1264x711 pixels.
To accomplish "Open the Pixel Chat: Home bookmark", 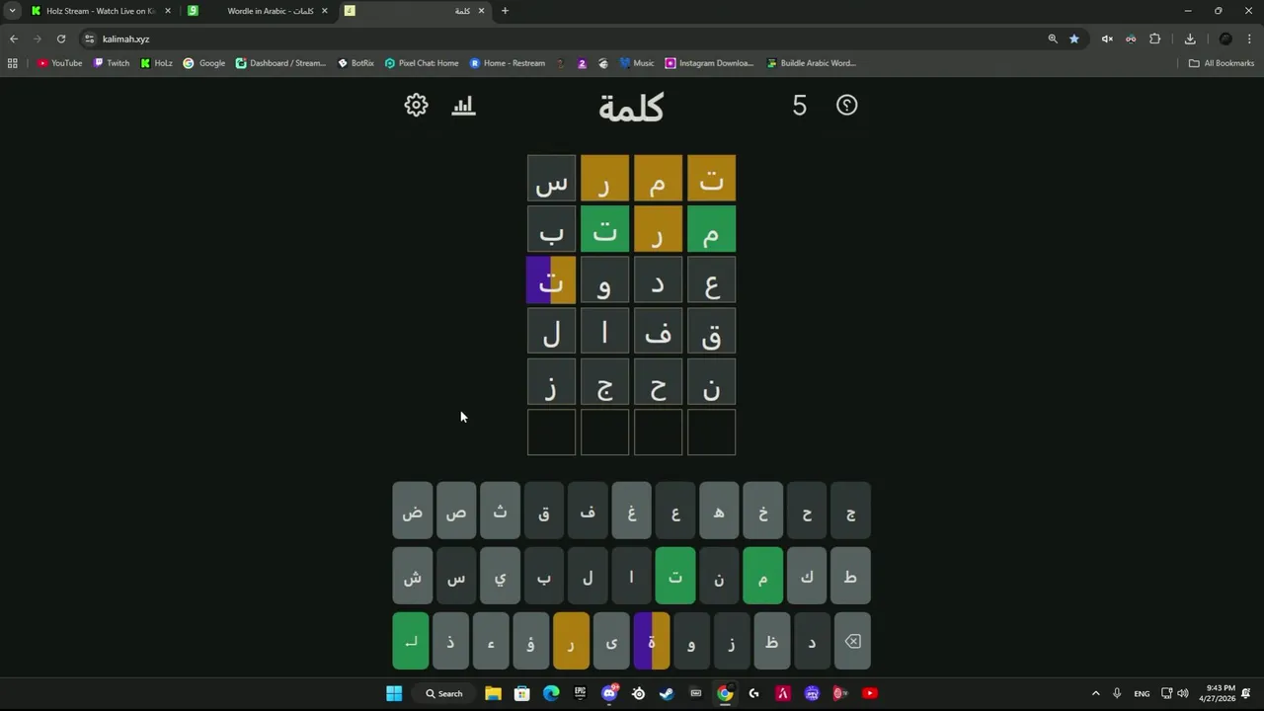I will [x=422, y=63].
